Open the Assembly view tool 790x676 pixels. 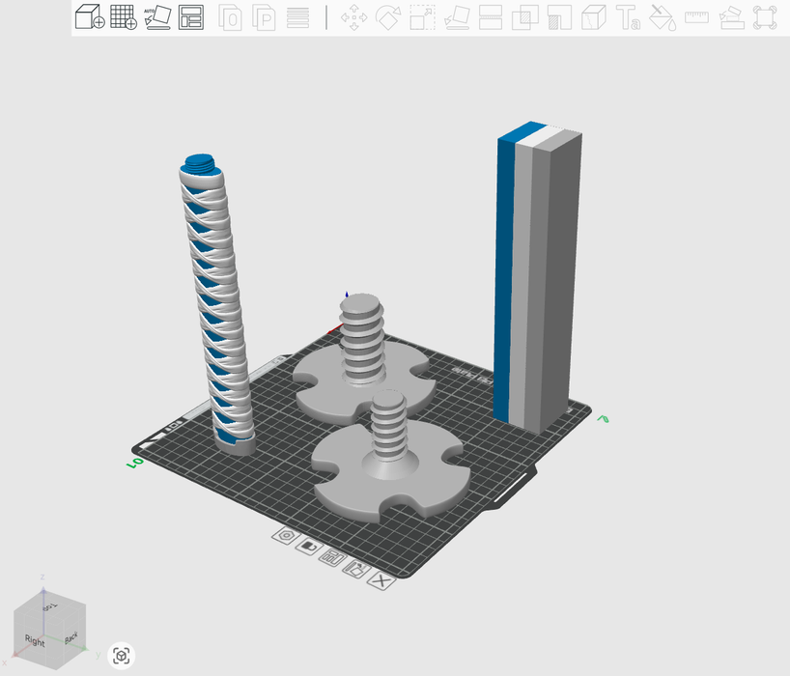[x=731, y=17]
